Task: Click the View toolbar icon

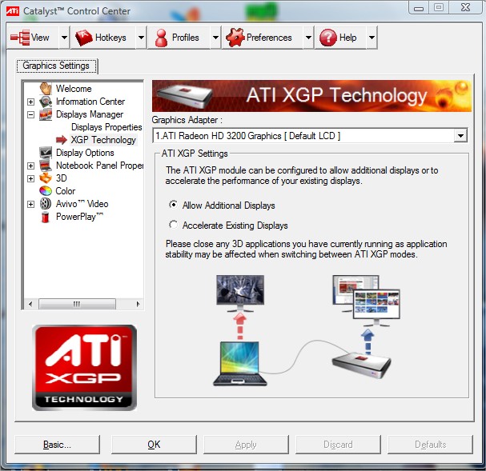Action: (20, 38)
